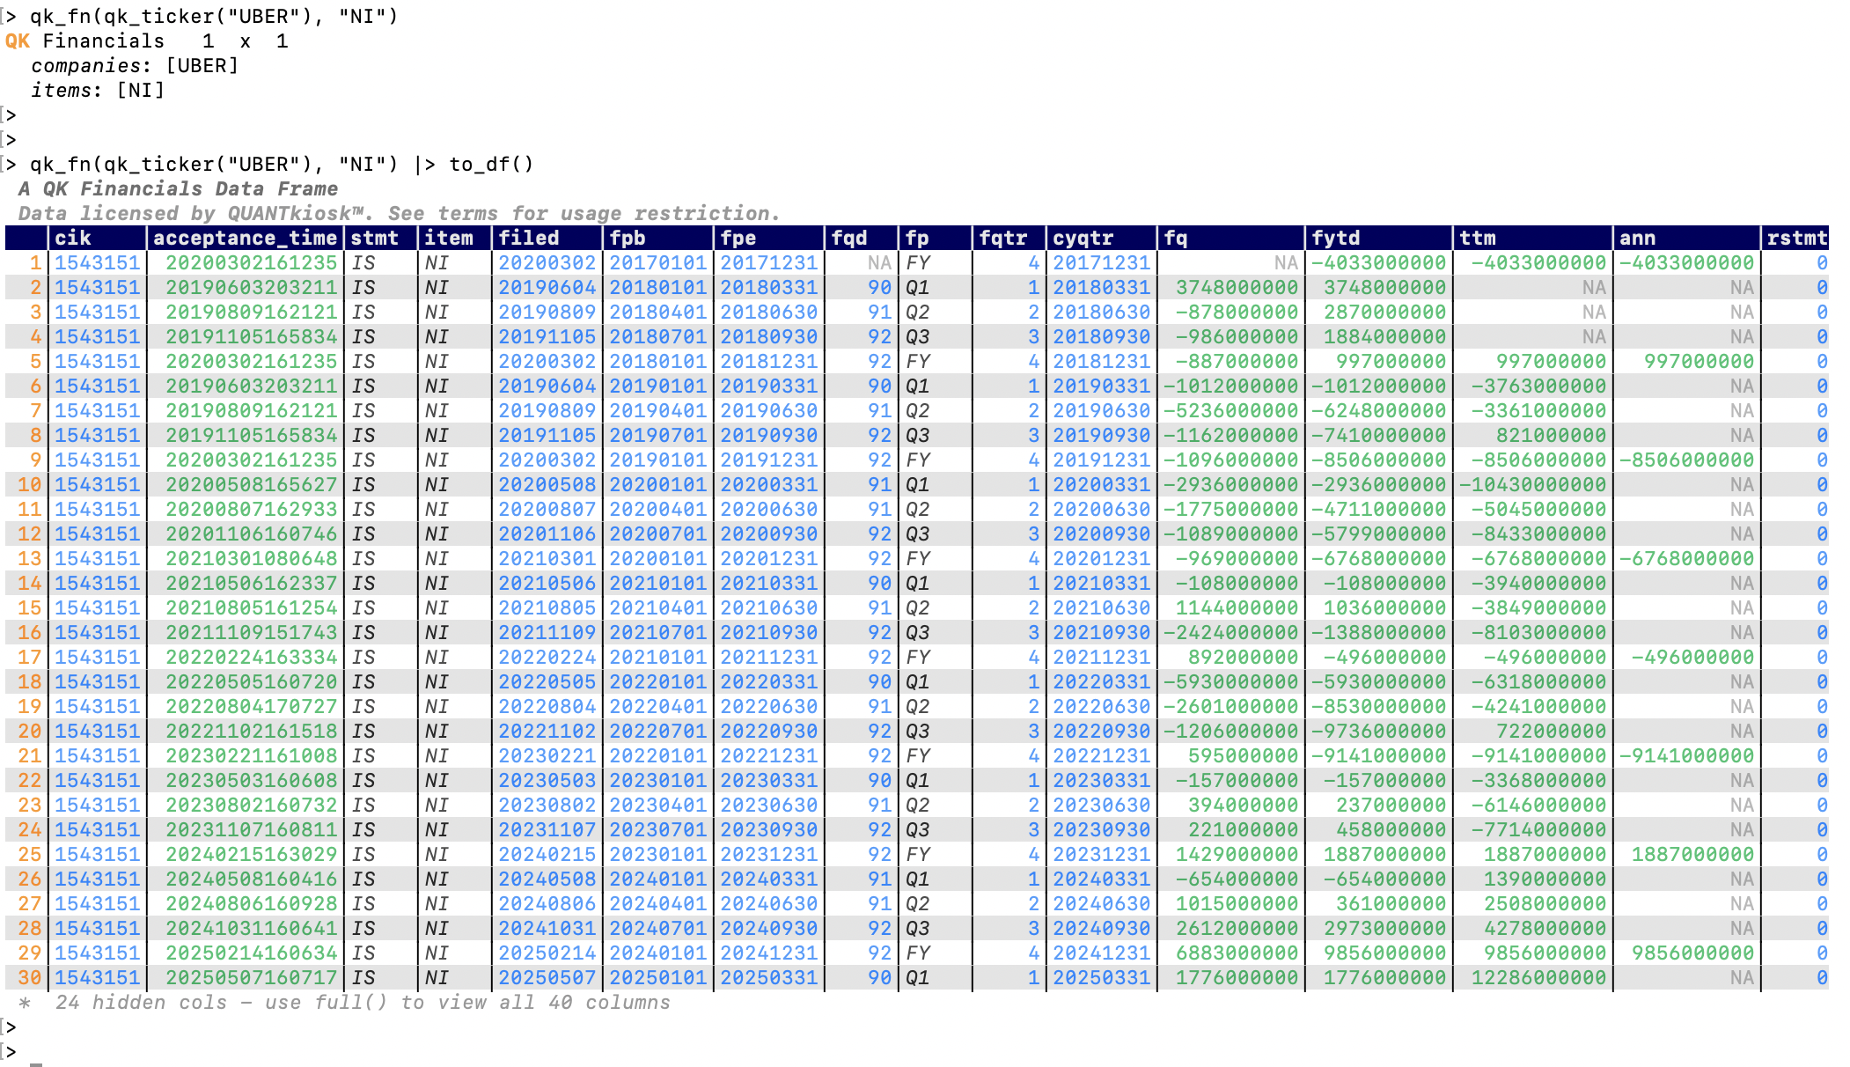Select filed date 20240215 in row 25
This screenshot has width=1850, height=1067.
[547, 854]
